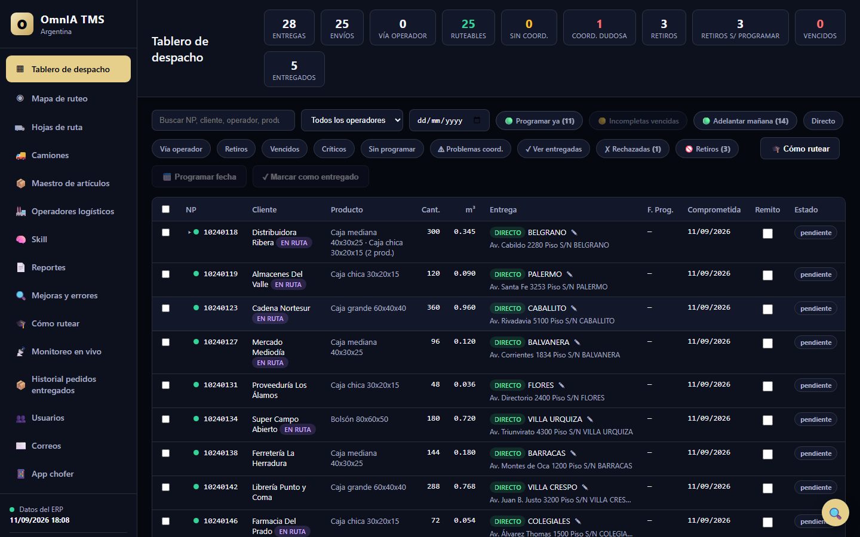
Task: Open the Skill brain icon
Action: (x=20, y=239)
